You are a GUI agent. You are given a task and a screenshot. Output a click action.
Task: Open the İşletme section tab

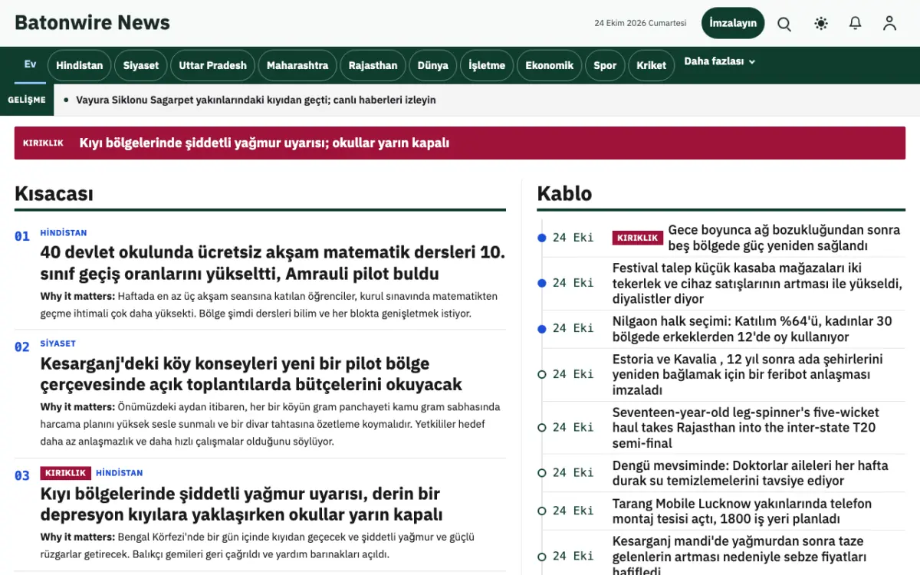point(487,65)
